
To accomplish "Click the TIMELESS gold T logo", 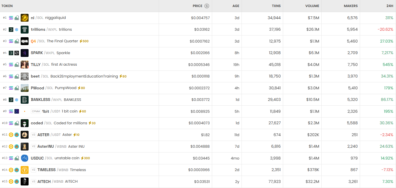I will tap(25, 170).
